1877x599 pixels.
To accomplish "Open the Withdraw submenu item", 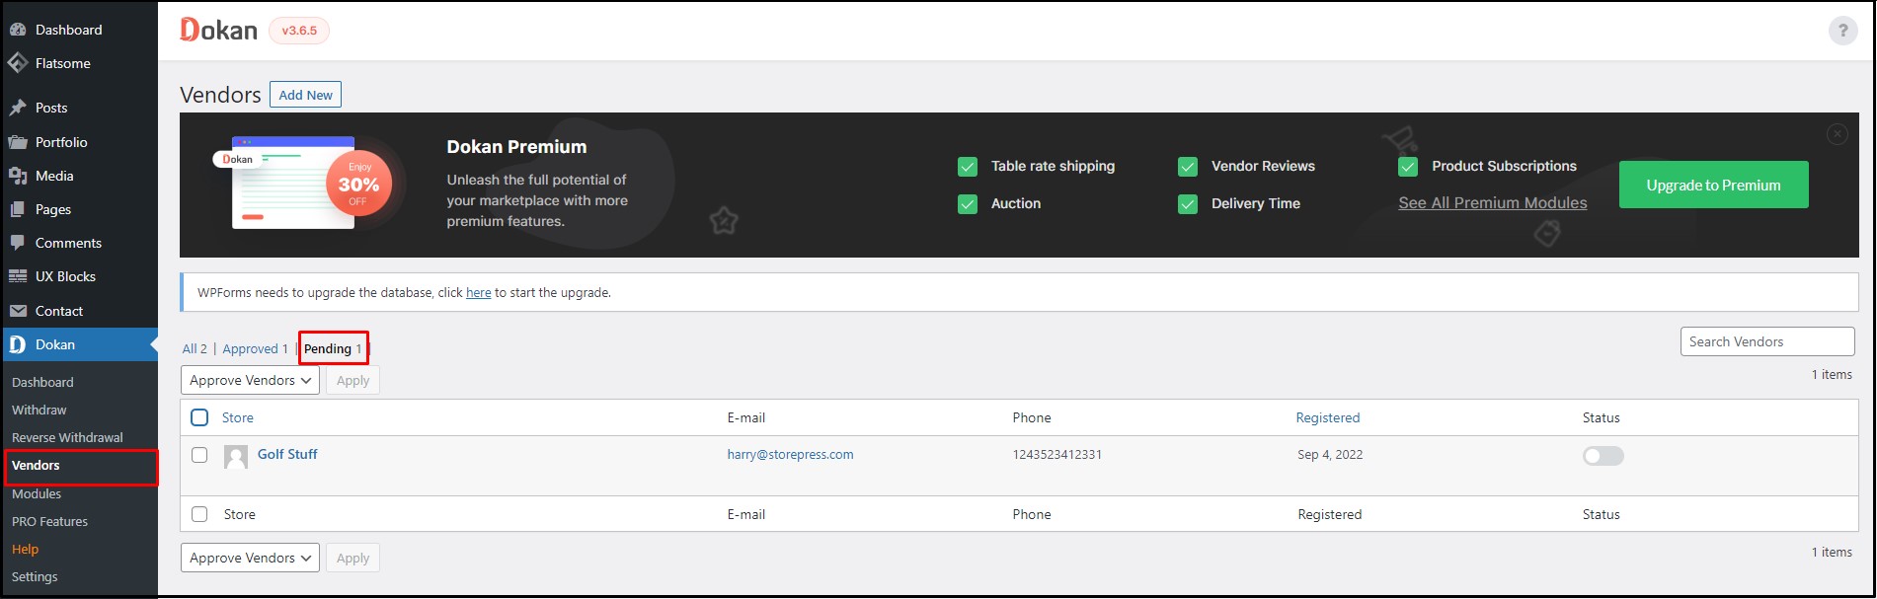I will click(x=39, y=410).
